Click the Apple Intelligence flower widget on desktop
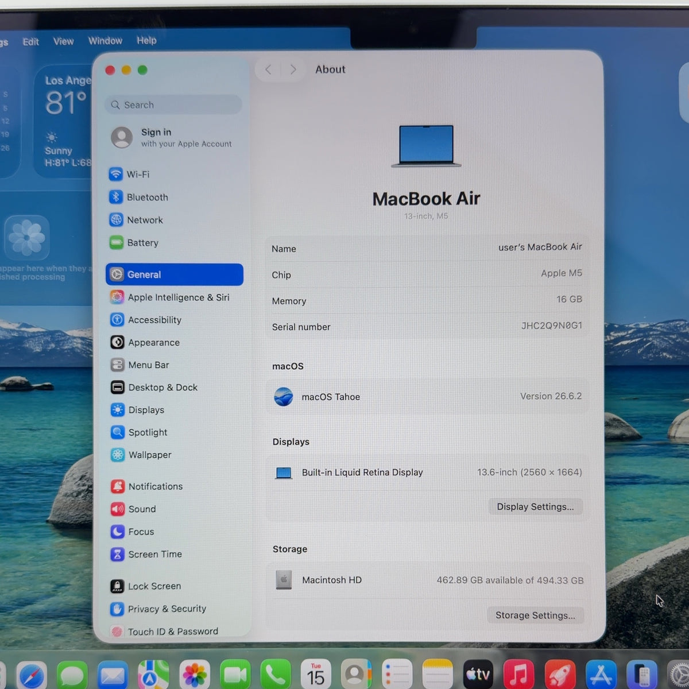Image resolution: width=689 pixels, height=689 pixels. [x=27, y=238]
